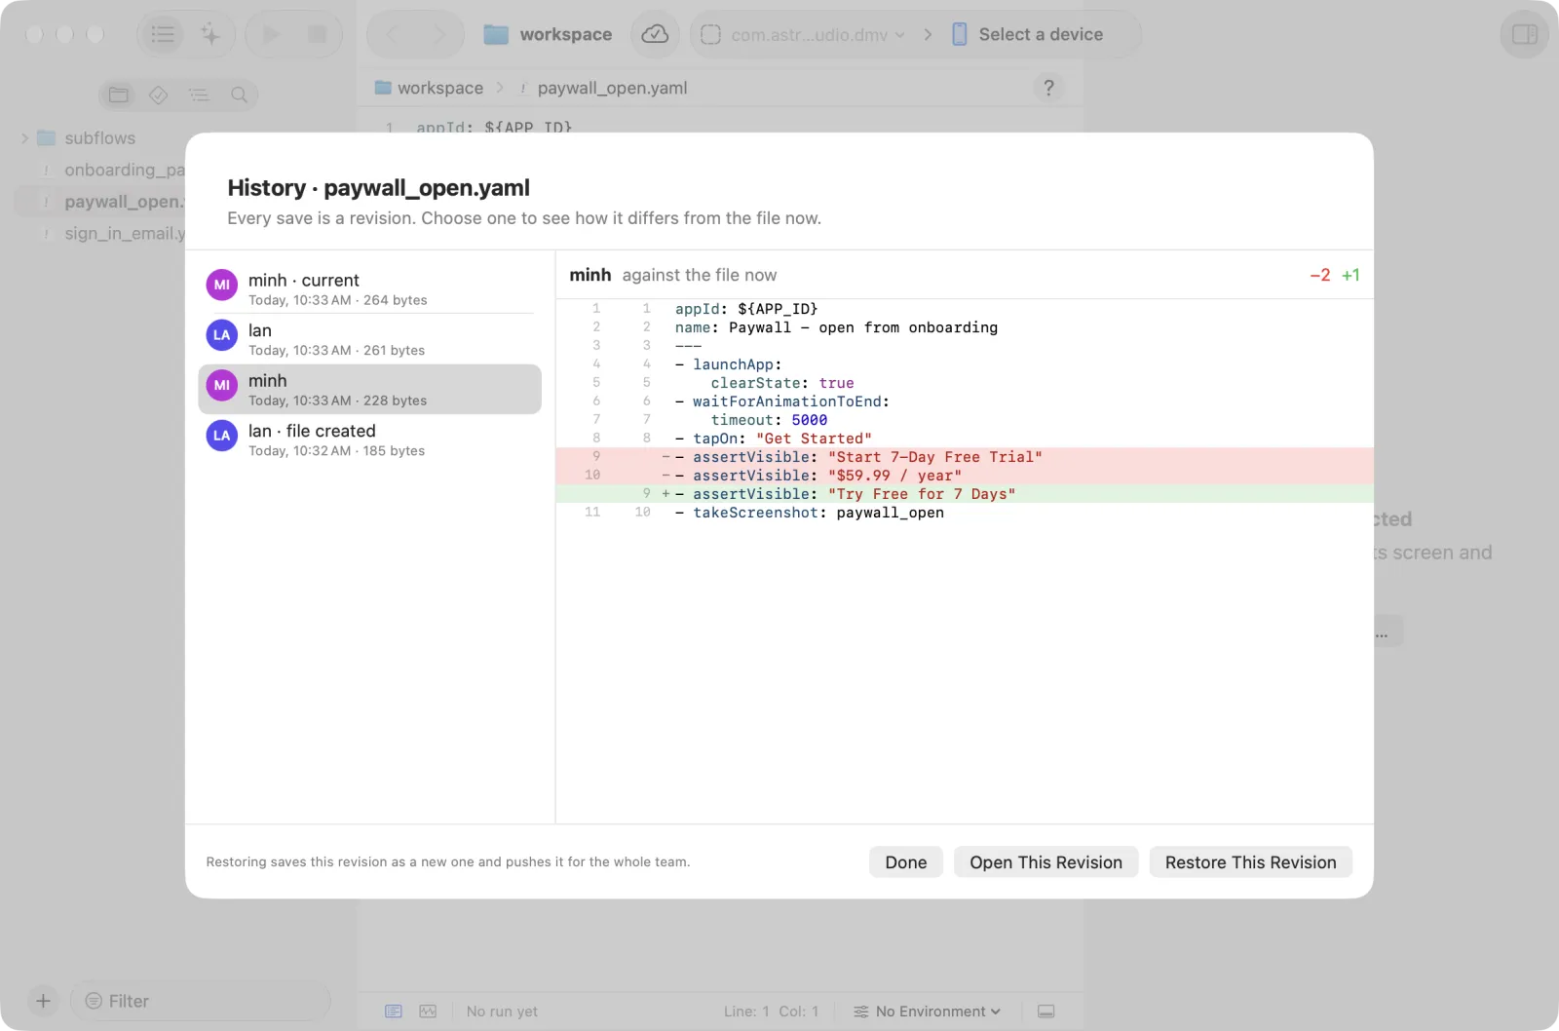Screen dimensions: 1559x1031
Task: Click the Run play button
Action: 272,35
